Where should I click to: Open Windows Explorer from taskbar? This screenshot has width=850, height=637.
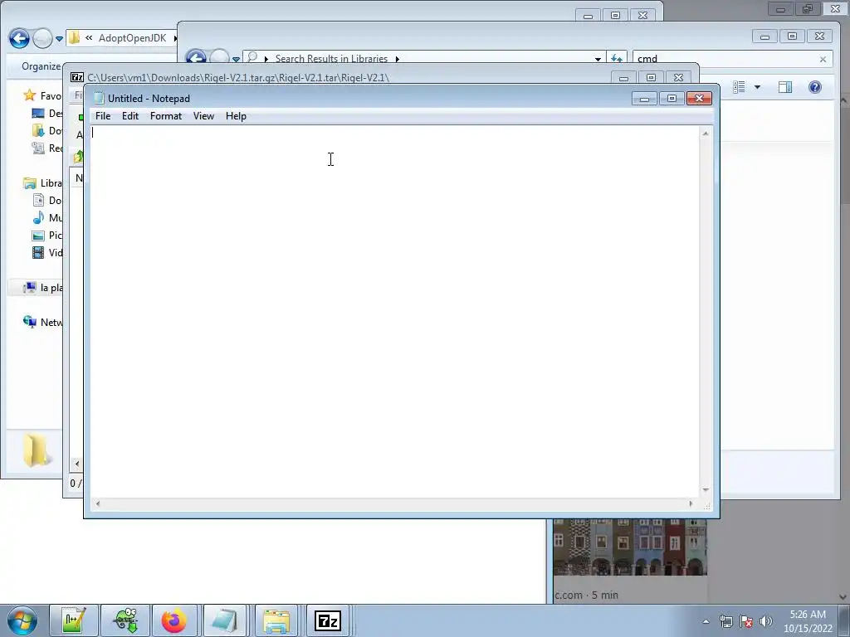[x=276, y=620]
